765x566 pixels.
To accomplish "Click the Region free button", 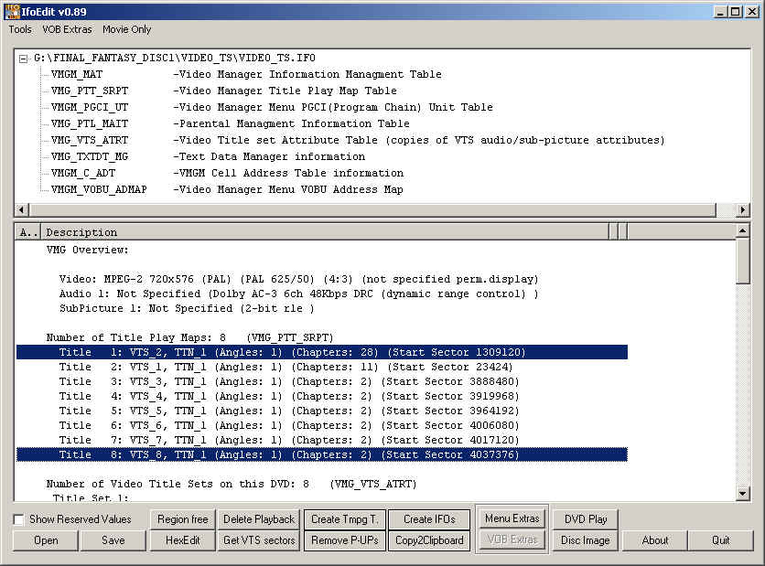I will coord(183,519).
